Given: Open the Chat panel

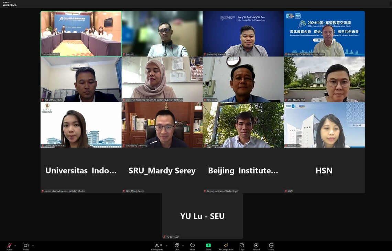Looking at the screenshot, I should coord(177,246).
